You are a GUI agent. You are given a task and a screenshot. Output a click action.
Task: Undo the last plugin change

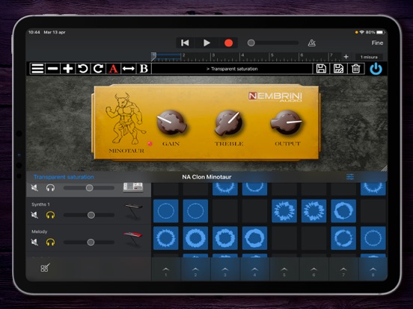coord(83,69)
